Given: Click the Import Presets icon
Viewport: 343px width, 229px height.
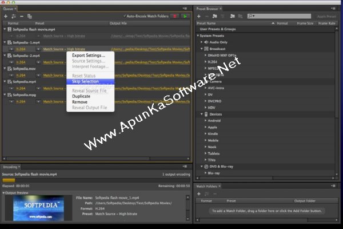Looking at the screenshot, I should [x=232, y=16].
